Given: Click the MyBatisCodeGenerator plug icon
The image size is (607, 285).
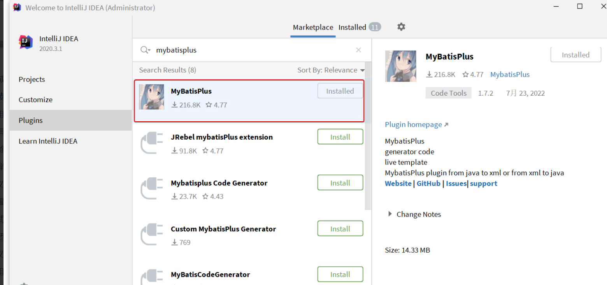Looking at the screenshot, I should (x=151, y=276).
